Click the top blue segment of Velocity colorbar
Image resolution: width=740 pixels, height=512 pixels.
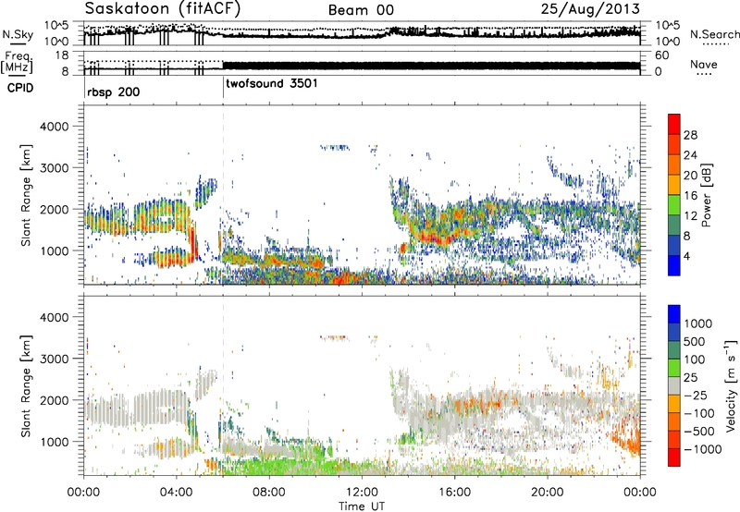[x=674, y=314]
